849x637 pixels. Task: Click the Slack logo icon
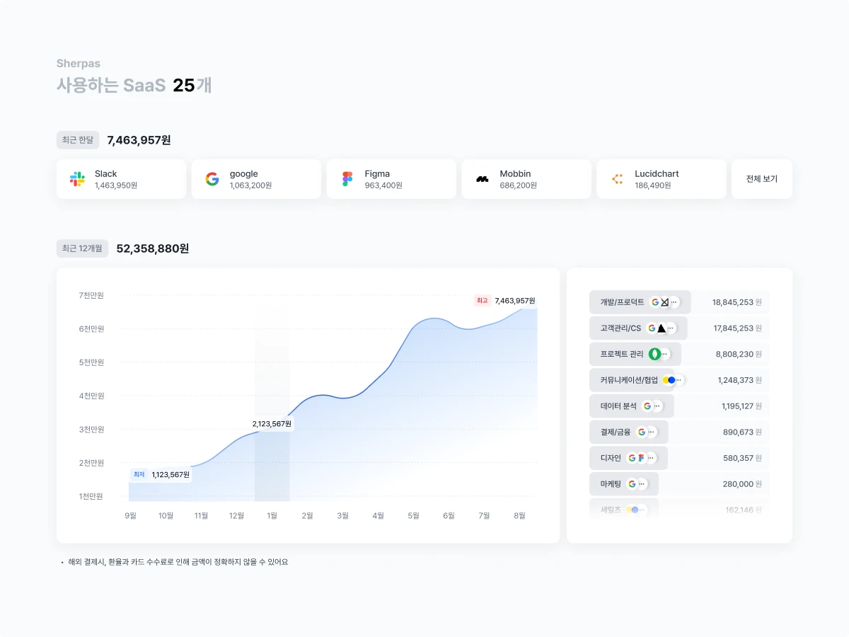(77, 179)
